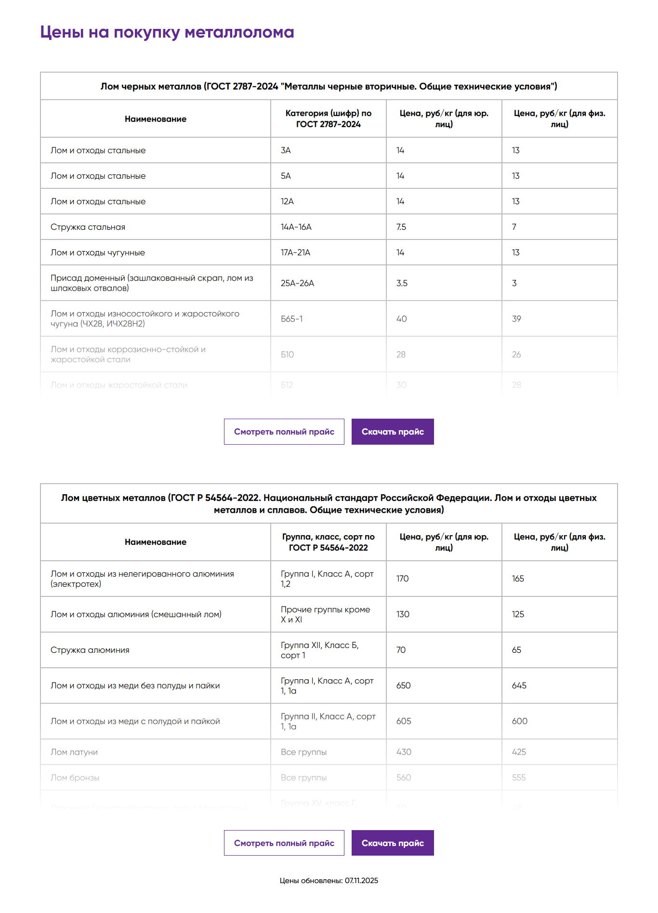This screenshot has height=913, width=658.
Task: Click the "Цены обновлены: 07.11.2025" text
Action: pyautogui.click(x=329, y=881)
